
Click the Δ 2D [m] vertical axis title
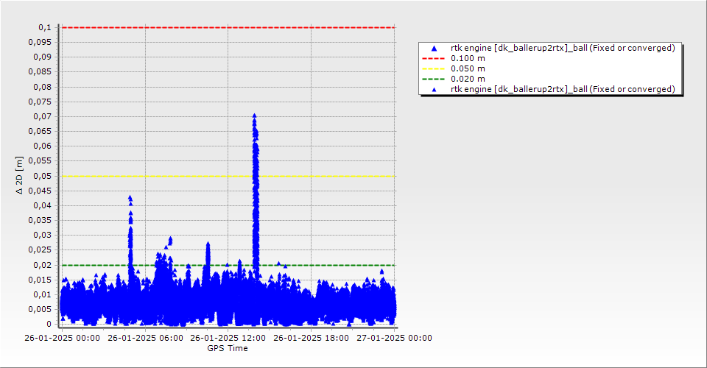click(x=19, y=175)
